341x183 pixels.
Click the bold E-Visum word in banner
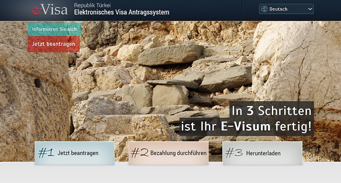point(246,127)
